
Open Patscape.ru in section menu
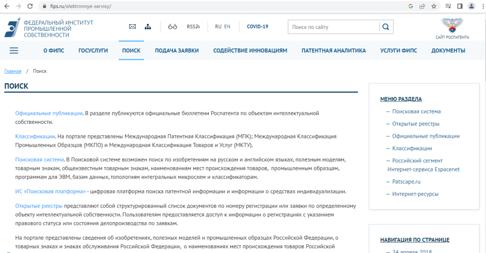tap(406, 181)
